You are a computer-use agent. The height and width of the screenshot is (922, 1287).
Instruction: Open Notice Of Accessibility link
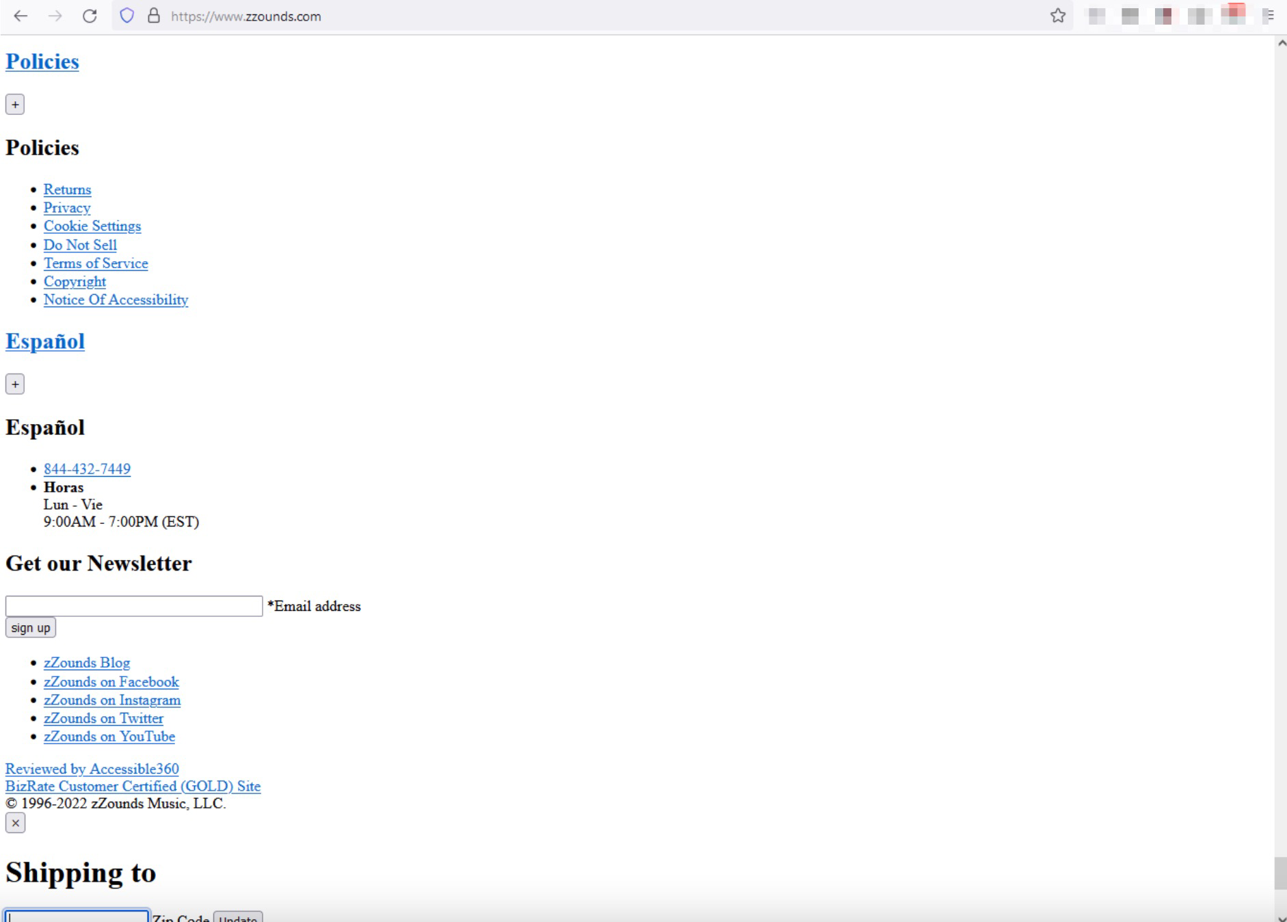click(x=116, y=300)
